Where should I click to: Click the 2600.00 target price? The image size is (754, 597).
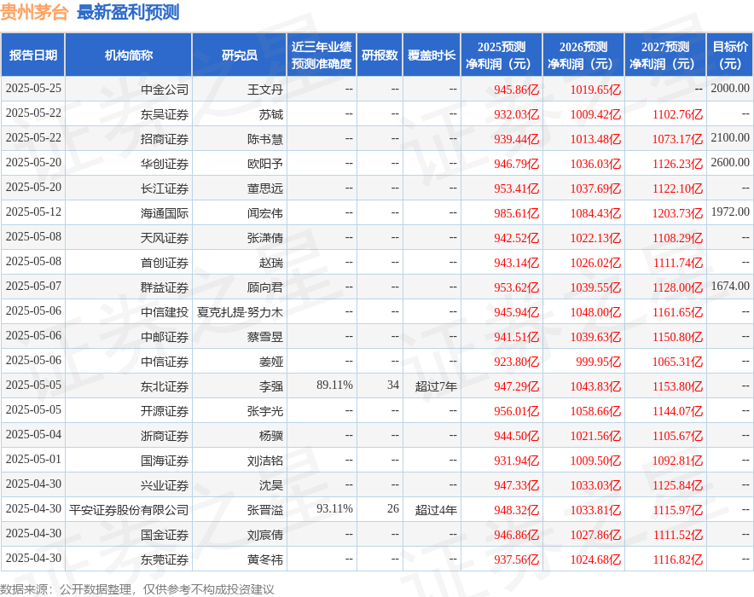click(730, 162)
